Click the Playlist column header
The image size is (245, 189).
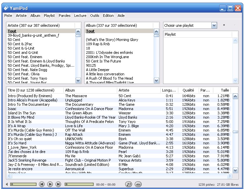(198, 34)
